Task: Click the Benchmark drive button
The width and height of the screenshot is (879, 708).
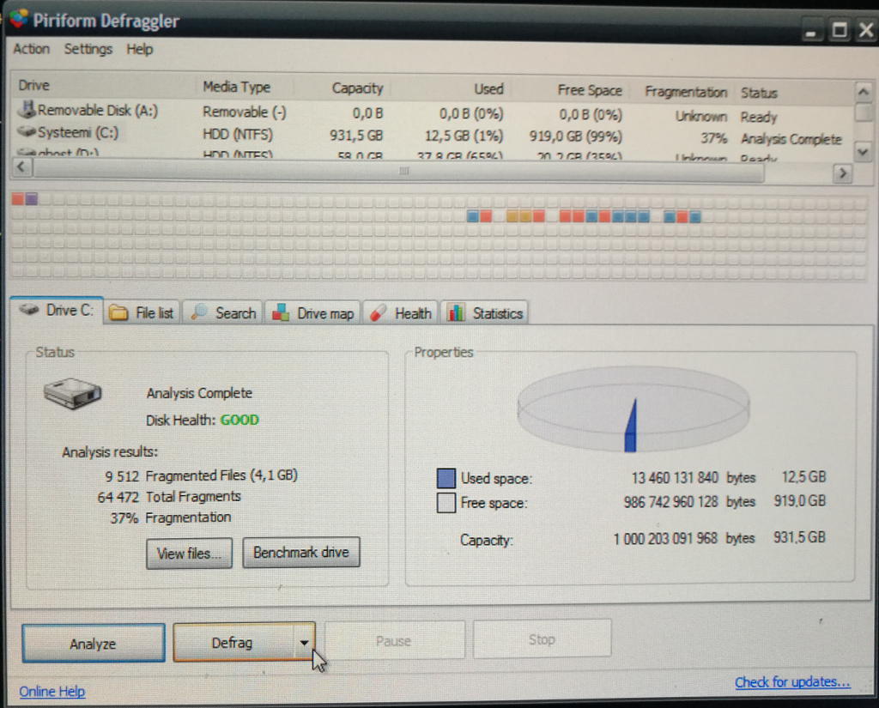Action: pos(301,553)
